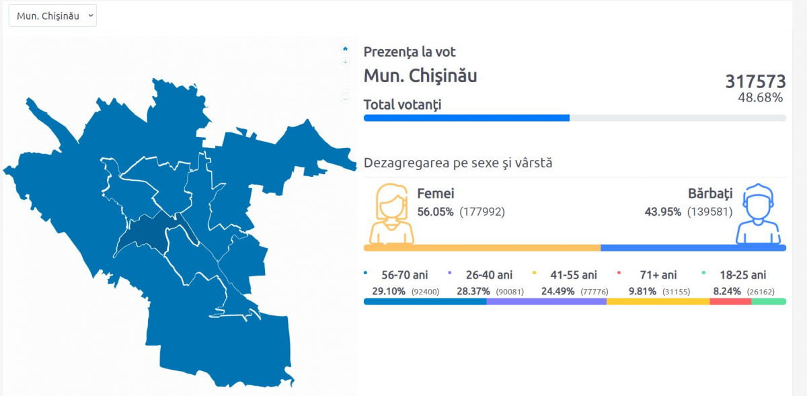
Task: Click the Total votanți progress bar
Action: coord(575,118)
